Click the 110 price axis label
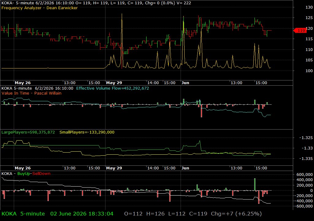 click(309, 49)
